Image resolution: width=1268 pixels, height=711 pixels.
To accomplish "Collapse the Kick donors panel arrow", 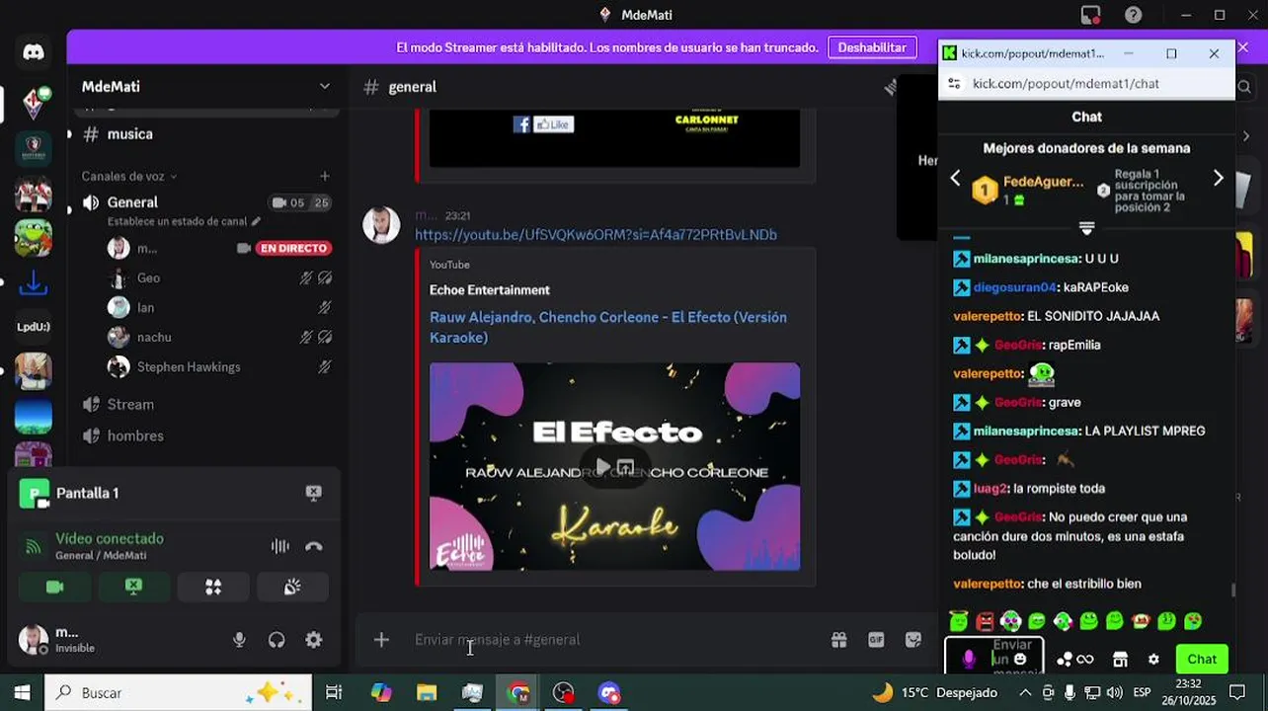I will (1086, 228).
